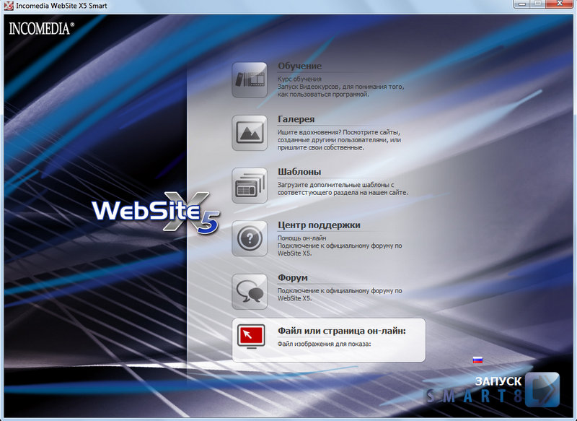Screen dimensions: 577x421
Task: Open the Форум speech bubbles icon
Action: [x=250, y=292]
